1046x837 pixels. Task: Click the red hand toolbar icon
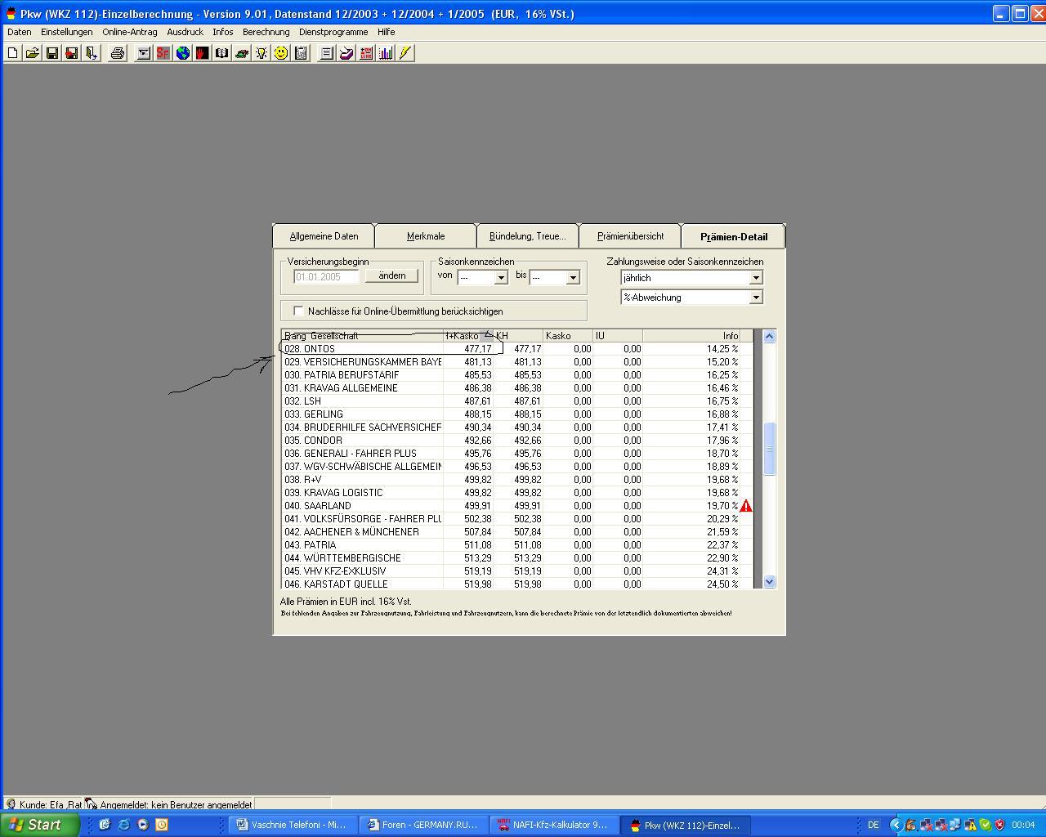[x=203, y=53]
